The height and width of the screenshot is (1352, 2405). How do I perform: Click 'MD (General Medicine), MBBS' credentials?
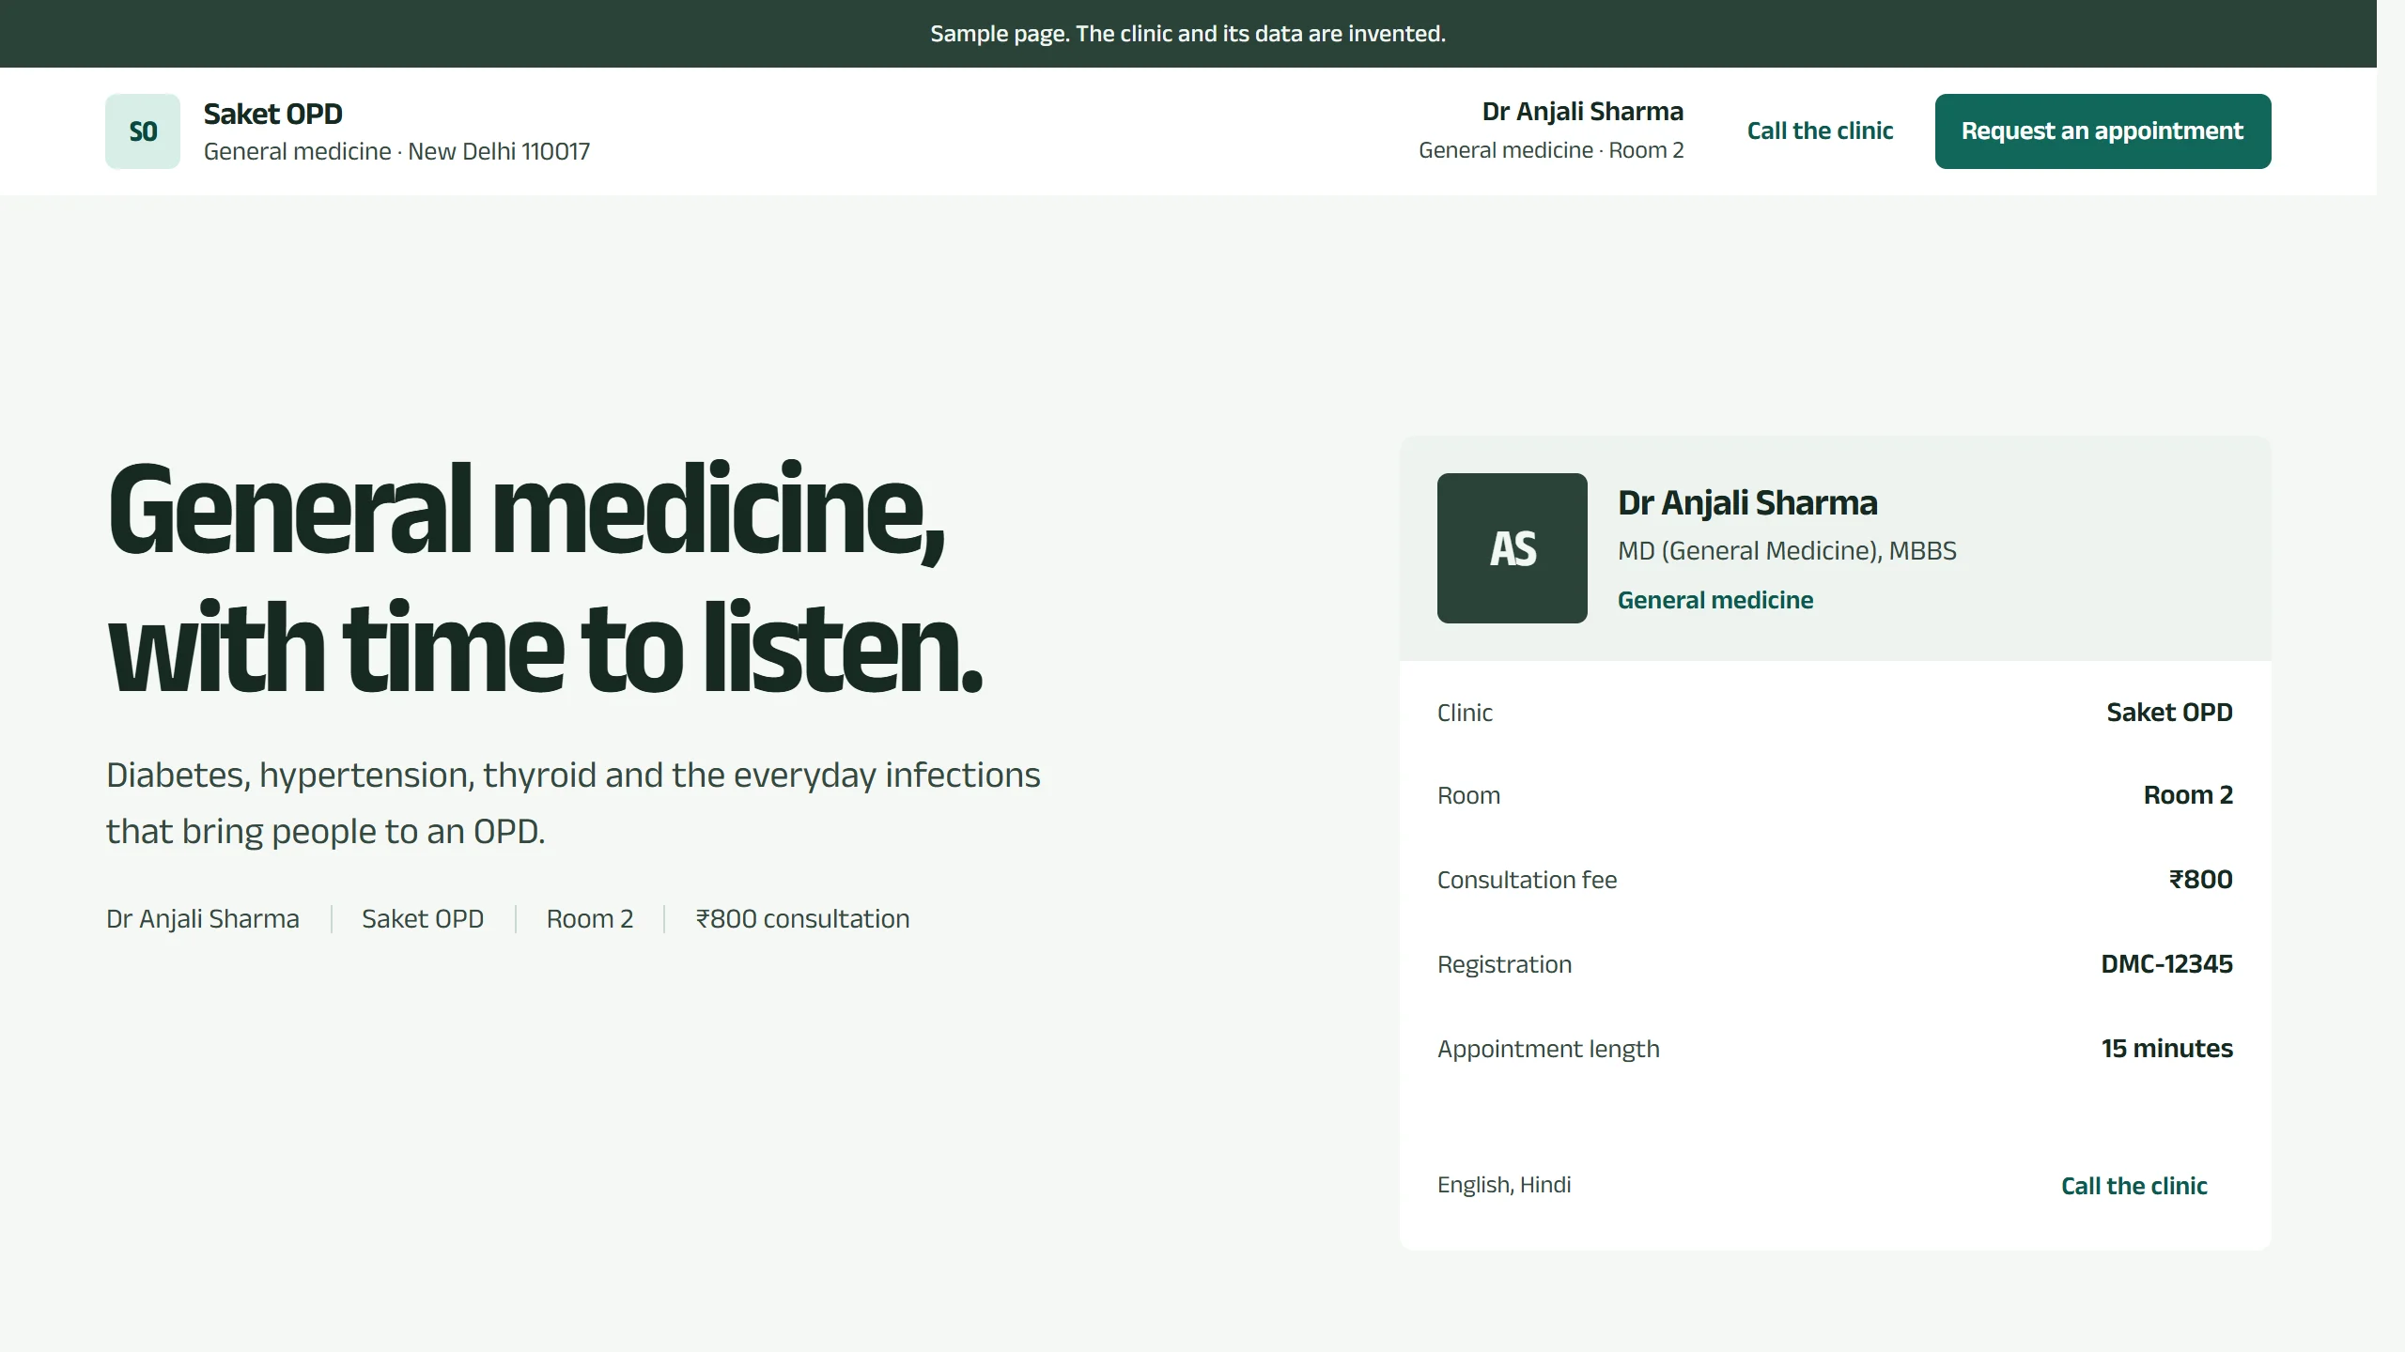tap(1787, 551)
